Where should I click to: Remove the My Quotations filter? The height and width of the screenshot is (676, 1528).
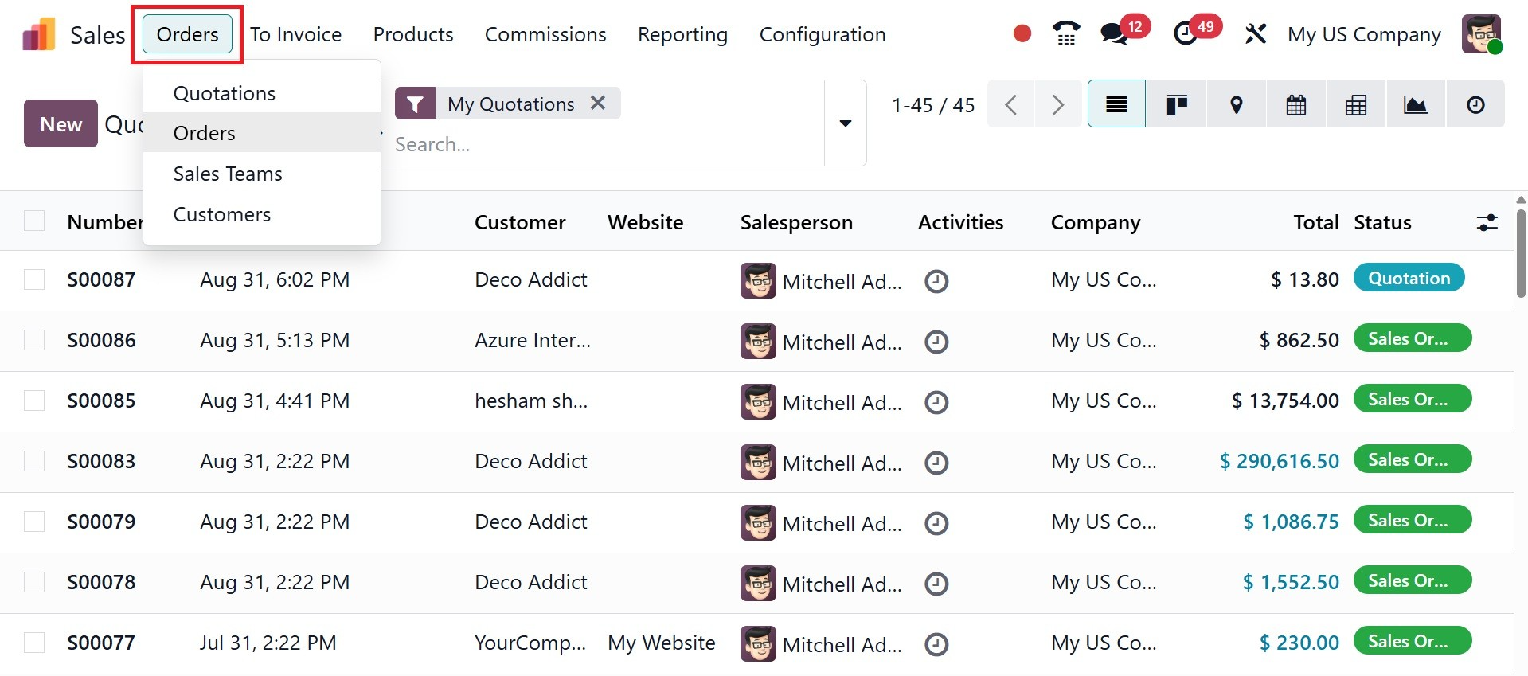pos(598,103)
